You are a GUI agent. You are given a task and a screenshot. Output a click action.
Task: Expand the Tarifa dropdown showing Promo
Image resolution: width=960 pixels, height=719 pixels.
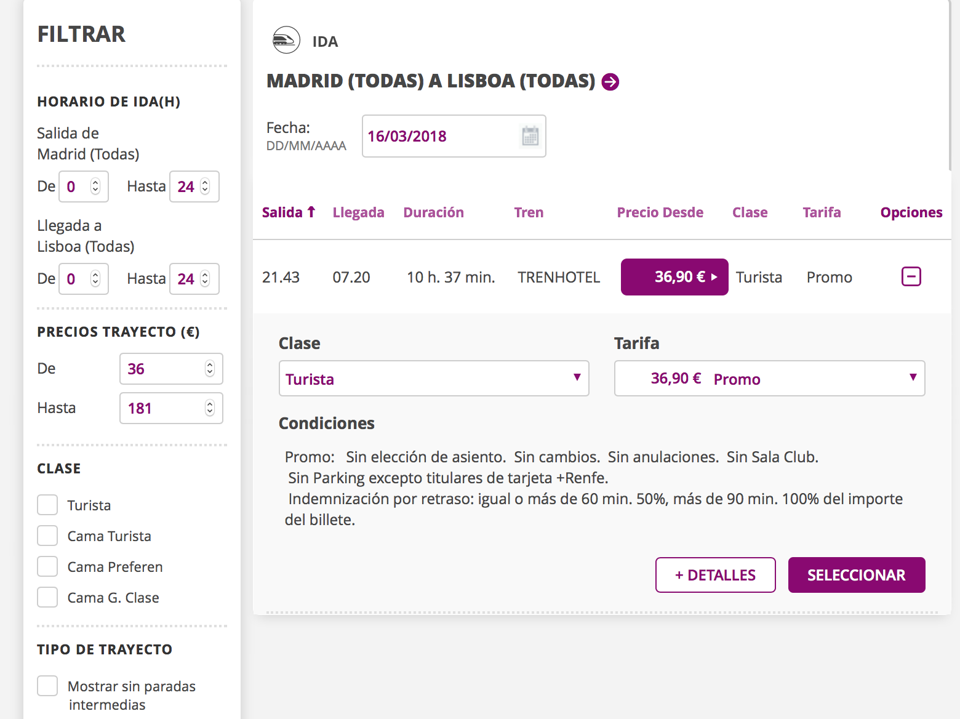click(x=769, y=379)
